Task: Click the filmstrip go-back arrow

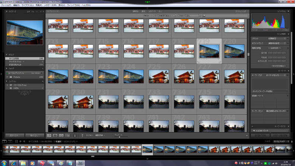Action: (x=21, y=141)
